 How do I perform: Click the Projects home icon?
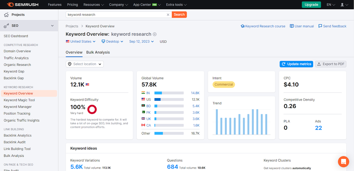6,15
